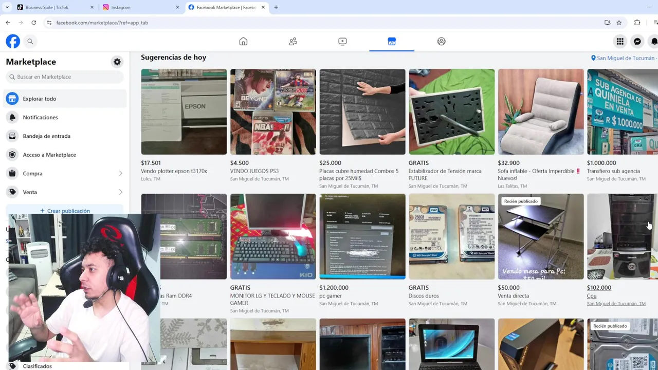Reload the page with browser refresh icon
658x370 pixels.
pos(34,23)
